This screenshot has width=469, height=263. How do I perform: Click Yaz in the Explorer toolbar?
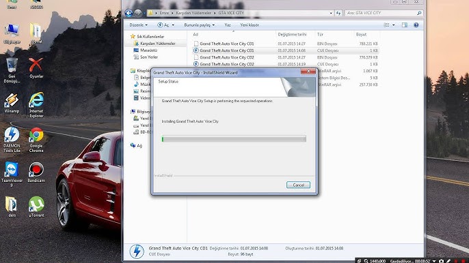click(228, 25)
